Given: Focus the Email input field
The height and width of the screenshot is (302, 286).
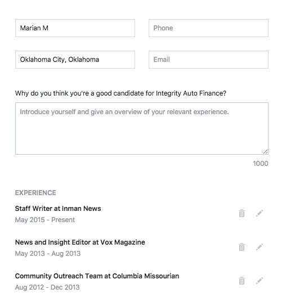Looking at the screenshot, I should pyautogui.click(x=208, y=60).
